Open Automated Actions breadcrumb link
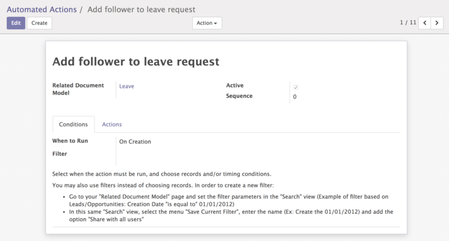This screenshot has width=449, height=241. tap(42, 9)
